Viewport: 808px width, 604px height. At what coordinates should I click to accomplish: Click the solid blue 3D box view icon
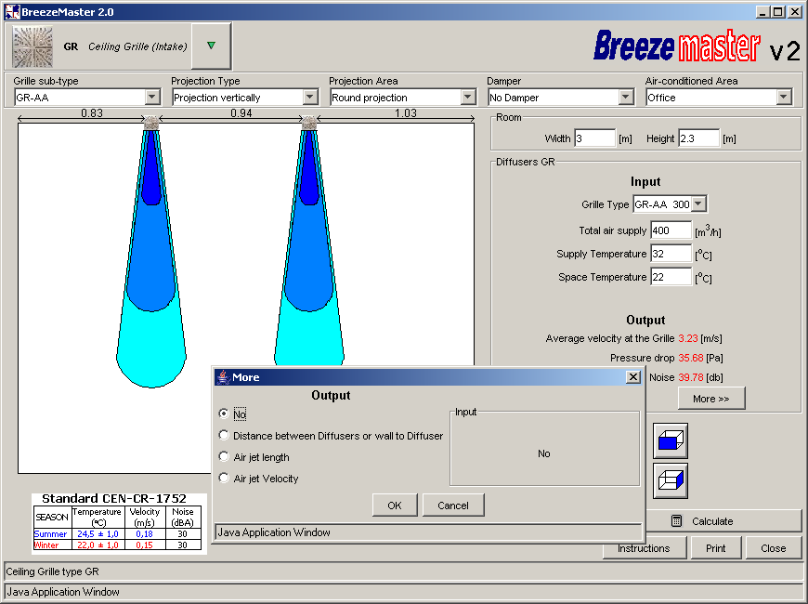pos(671,441)
